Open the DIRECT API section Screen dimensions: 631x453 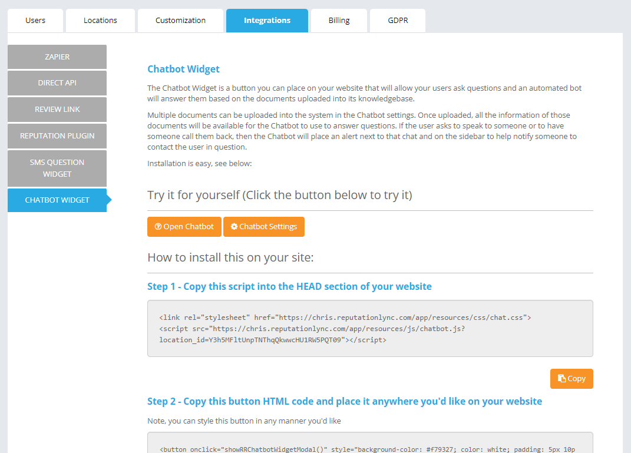[x=57, y=83]
